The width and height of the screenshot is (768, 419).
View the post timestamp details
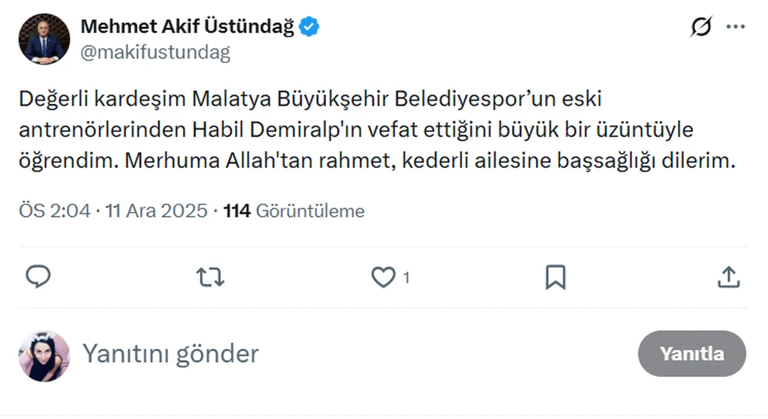click(113, 211)
